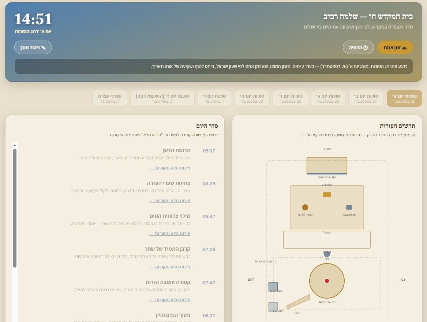Click the notice banner about Sukkot not being today

coord(214,67)
